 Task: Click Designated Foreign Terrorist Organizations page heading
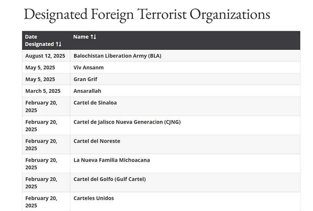pyautogui.click(x=147, y=14)
